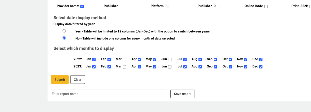Tick the Online ISSN checkbox
This screenshot has height=112, width=311.
coord(266,6)
